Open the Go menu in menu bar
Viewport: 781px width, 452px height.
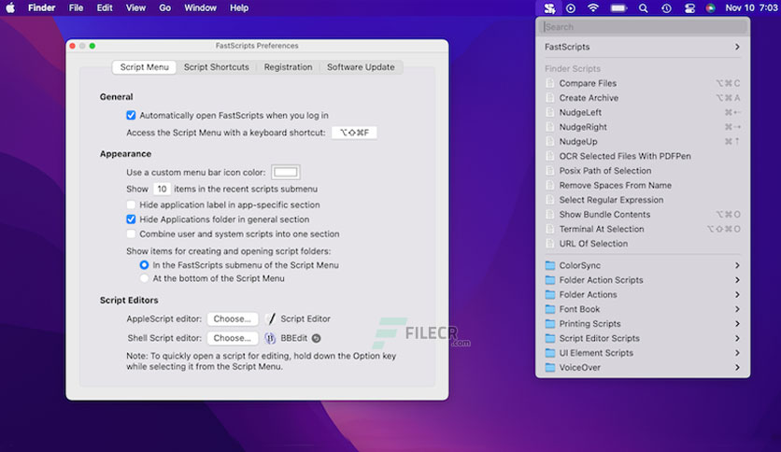[164, 8]
